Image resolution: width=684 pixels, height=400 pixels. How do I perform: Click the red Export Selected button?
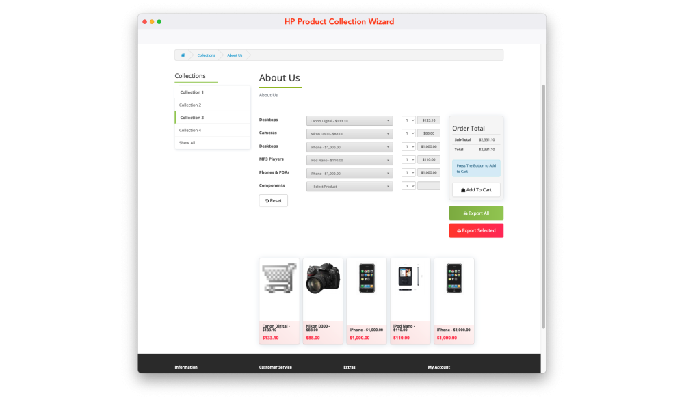pos(476,231)
